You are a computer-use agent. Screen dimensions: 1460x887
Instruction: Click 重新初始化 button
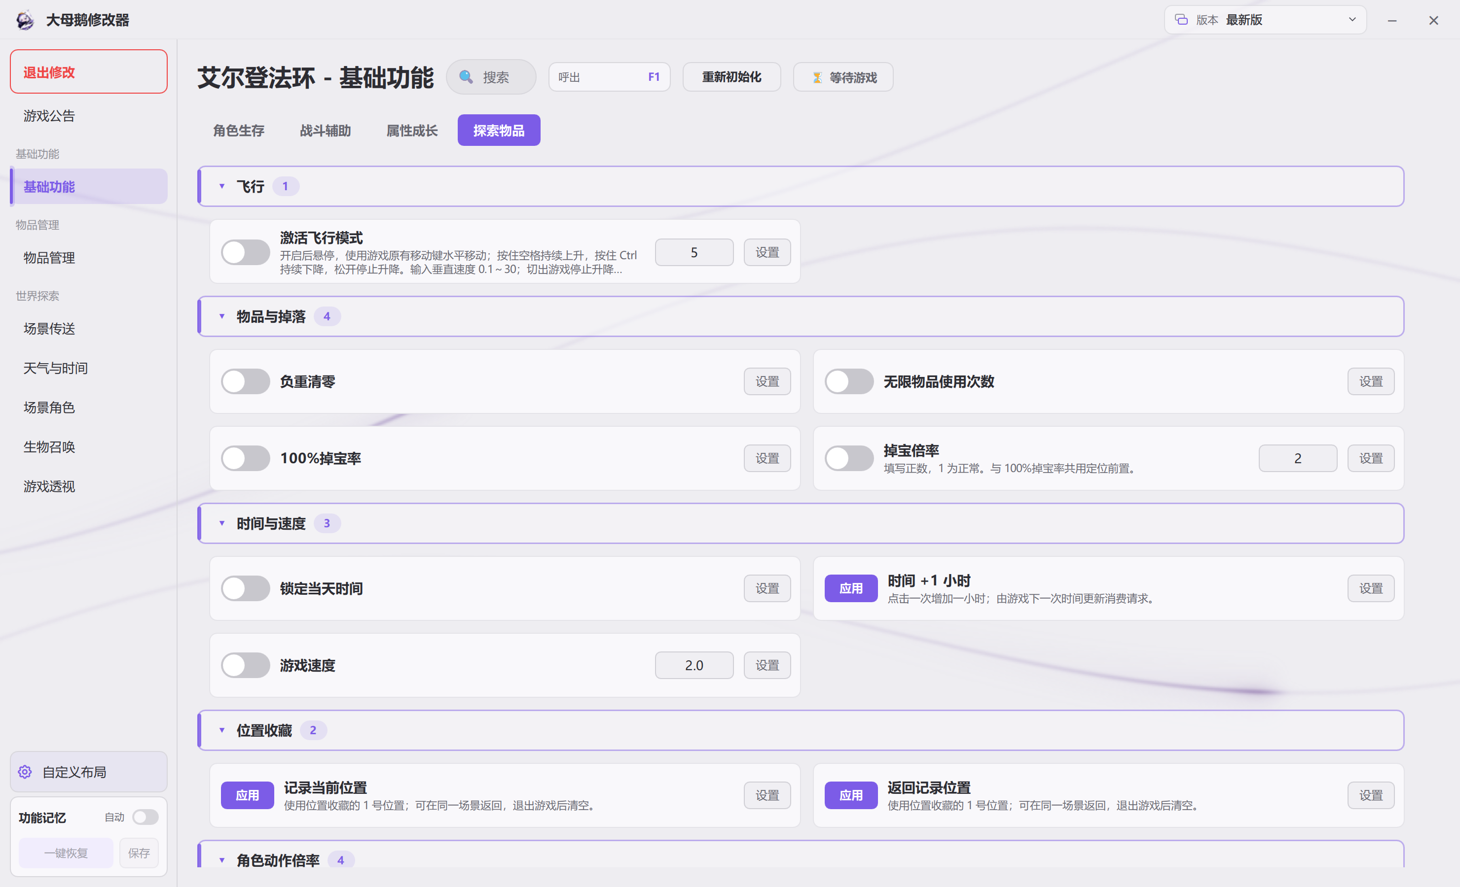pyautogui.click(x=732, y=77)
